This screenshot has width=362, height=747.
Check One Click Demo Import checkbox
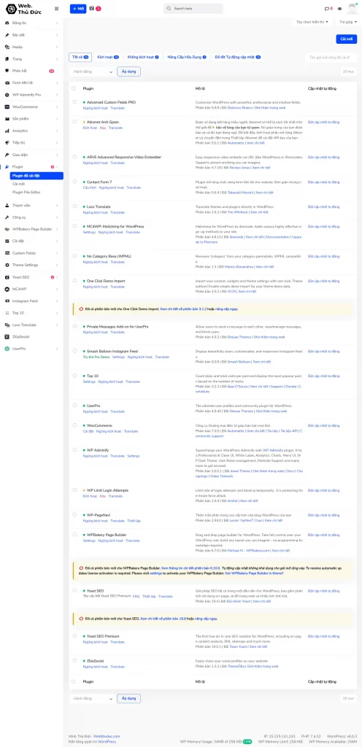click(x=74, y=281)
